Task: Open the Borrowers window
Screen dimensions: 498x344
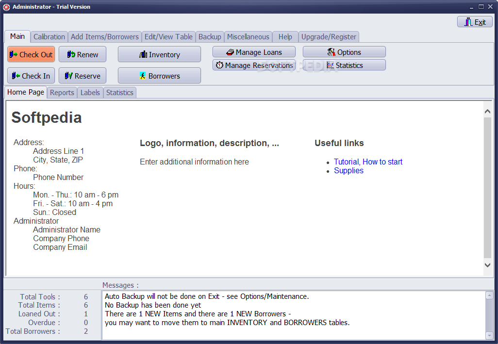Action: 159,76
